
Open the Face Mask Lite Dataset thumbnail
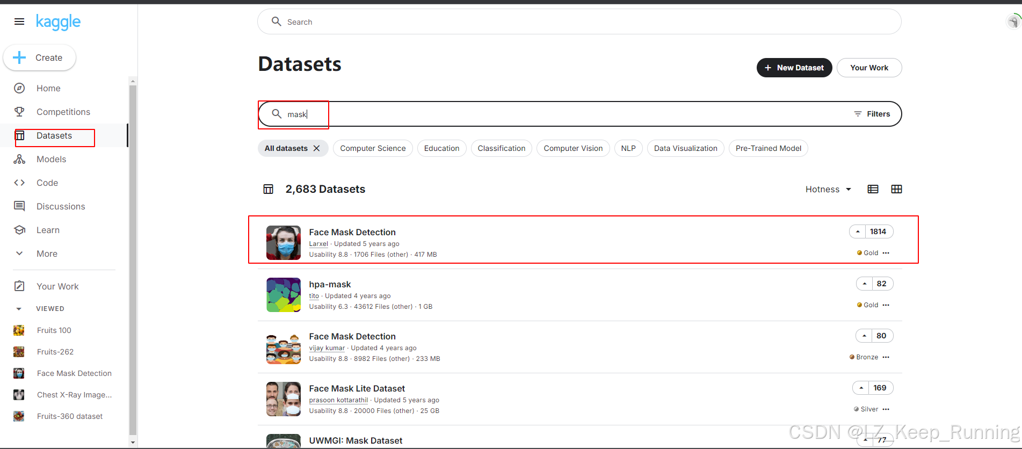(284, 399)
